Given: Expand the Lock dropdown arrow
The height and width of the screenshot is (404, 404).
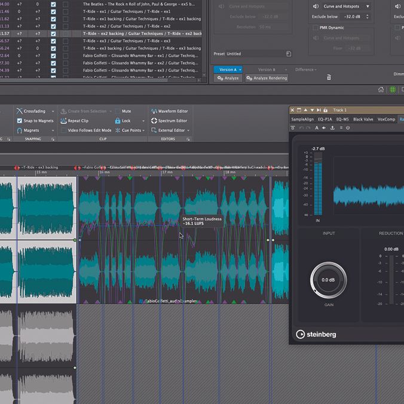Looking at the screenshot, I should tap(143, 121).
